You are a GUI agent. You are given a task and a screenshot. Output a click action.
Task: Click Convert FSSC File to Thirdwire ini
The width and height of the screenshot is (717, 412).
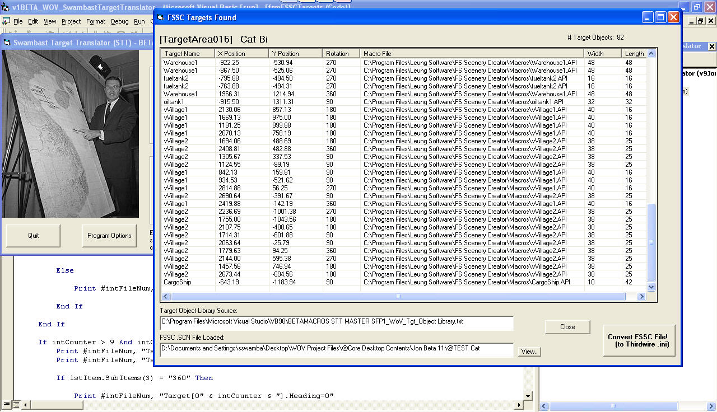pos(639,340)
